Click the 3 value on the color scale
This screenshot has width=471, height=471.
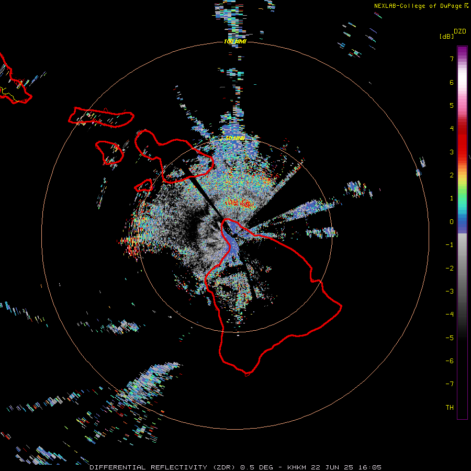(452, 152)
